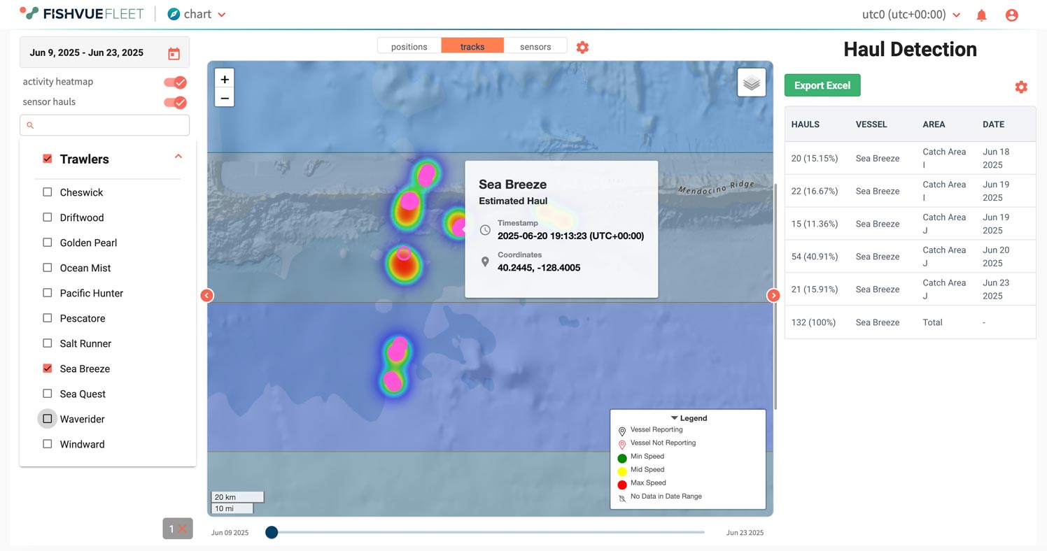Image resolution: width=1047 pixels, height=551 pixels.
Task: Open the user account profile icon
Action: (x=1011, y=15)
